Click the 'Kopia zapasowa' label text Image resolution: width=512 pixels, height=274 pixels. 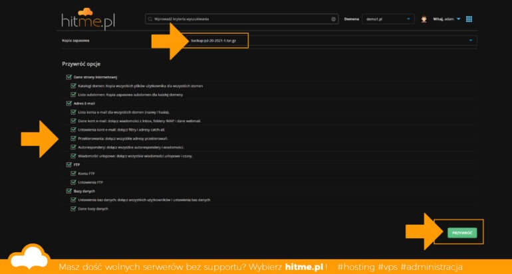pos(75,40)
